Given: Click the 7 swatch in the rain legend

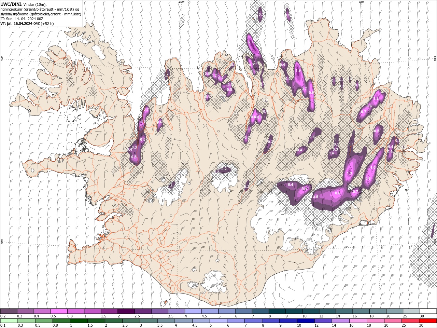Looking at the screenshot, I should click(253, 321).
